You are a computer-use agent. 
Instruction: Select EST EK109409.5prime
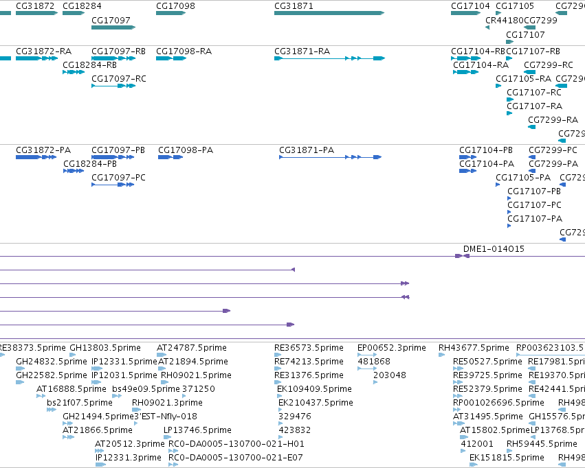tap(280, 396)
